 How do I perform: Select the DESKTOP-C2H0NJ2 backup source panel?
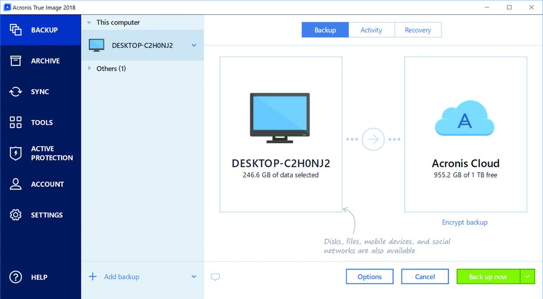280,134
